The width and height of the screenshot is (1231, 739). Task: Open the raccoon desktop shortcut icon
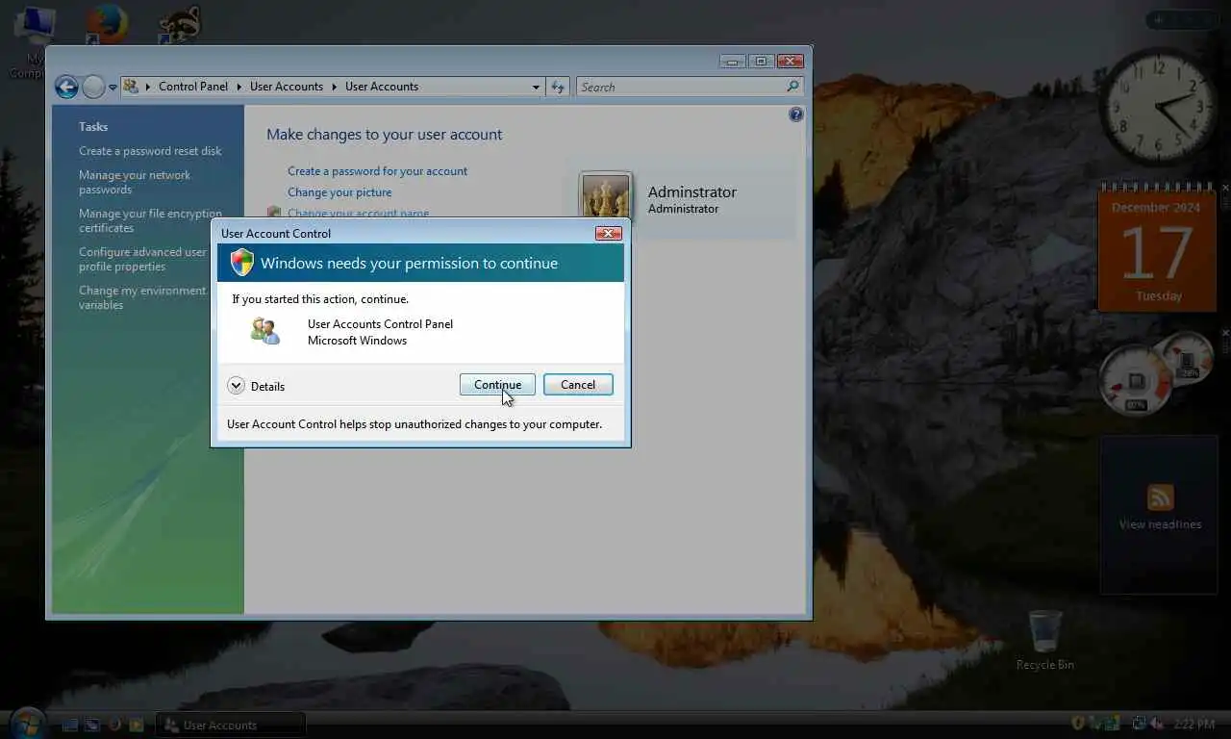click(x=180, y=23)
